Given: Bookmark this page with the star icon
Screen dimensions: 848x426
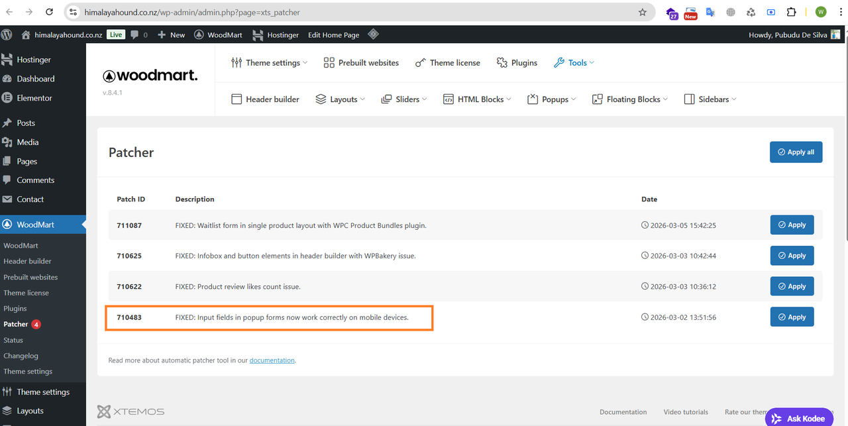Looking at the screenshot, I should [642, 12].
